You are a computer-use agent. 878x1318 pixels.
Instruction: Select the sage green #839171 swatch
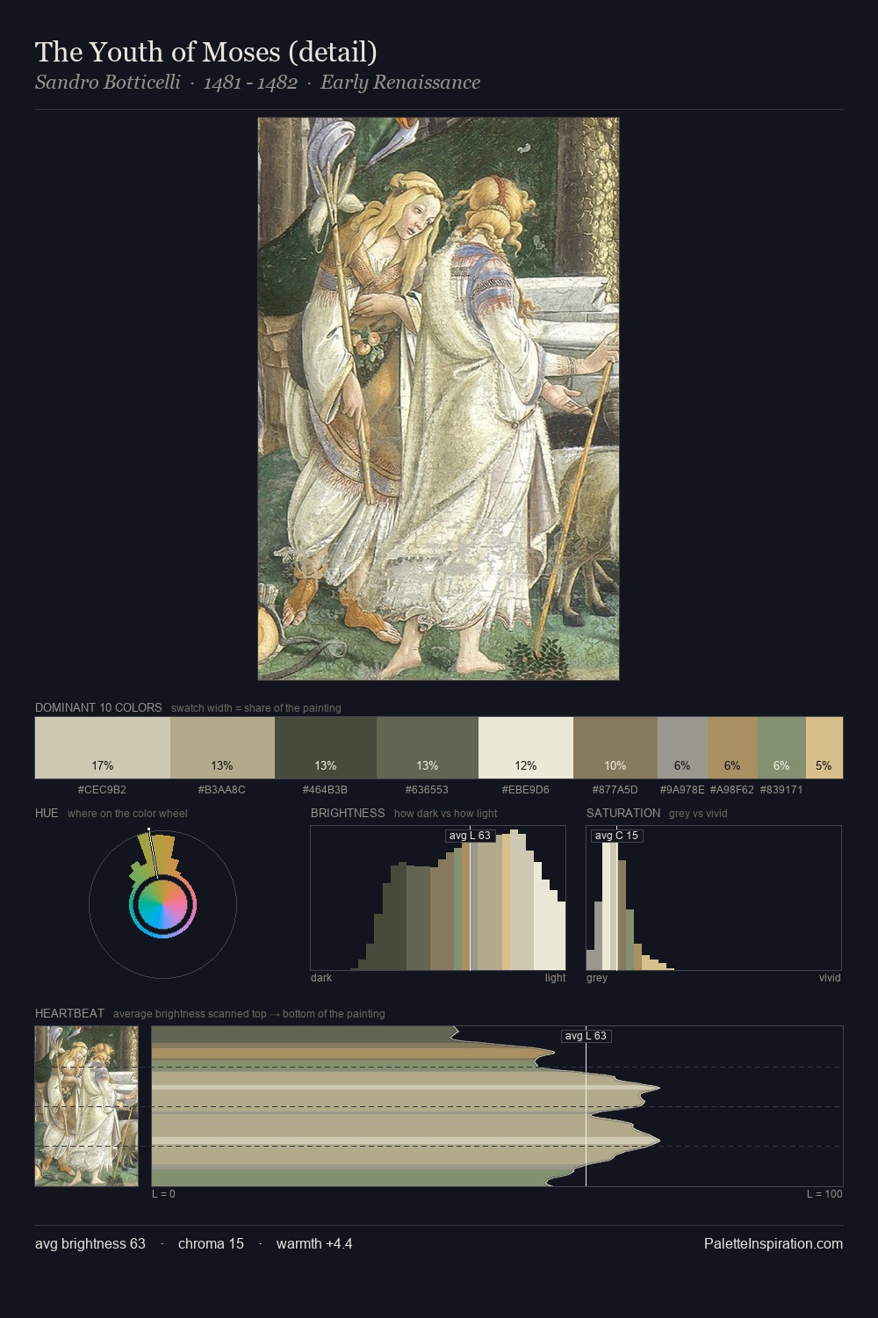pos(781,748)
